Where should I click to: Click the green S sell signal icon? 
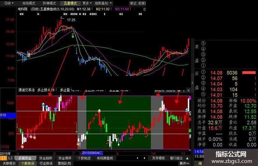[73, 35]
